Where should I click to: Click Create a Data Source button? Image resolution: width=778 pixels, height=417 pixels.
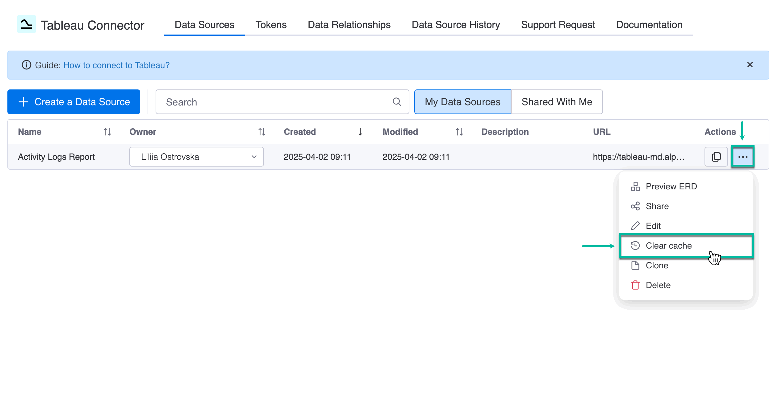point(74,102)
